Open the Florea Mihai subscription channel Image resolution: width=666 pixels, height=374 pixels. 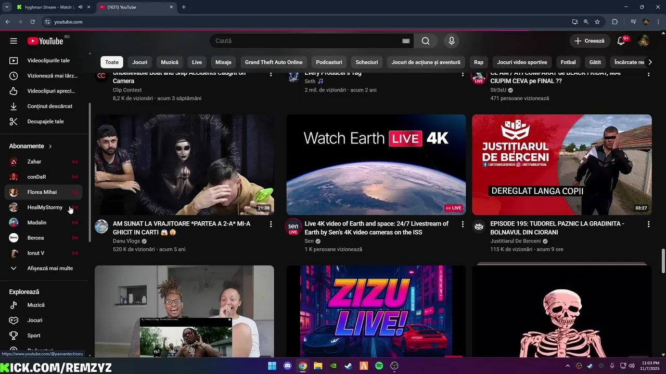point(43,192)
